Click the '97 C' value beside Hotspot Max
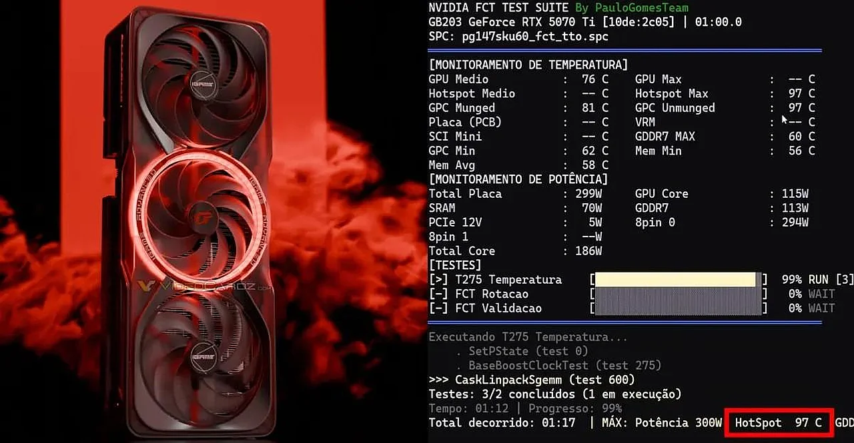The image size is (854, 443). (x=801, y=93)
